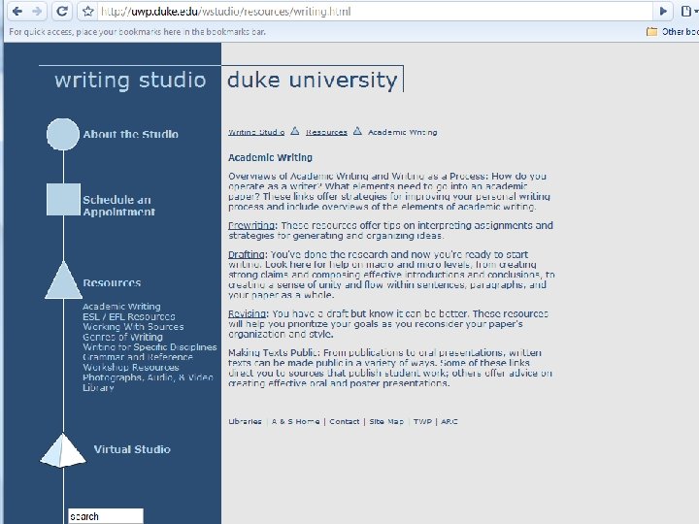The height and width of the screenshot is (524, 699).
Task: Click the browser forward arrow
Action: pyautogui.click(x=37, y=11)
